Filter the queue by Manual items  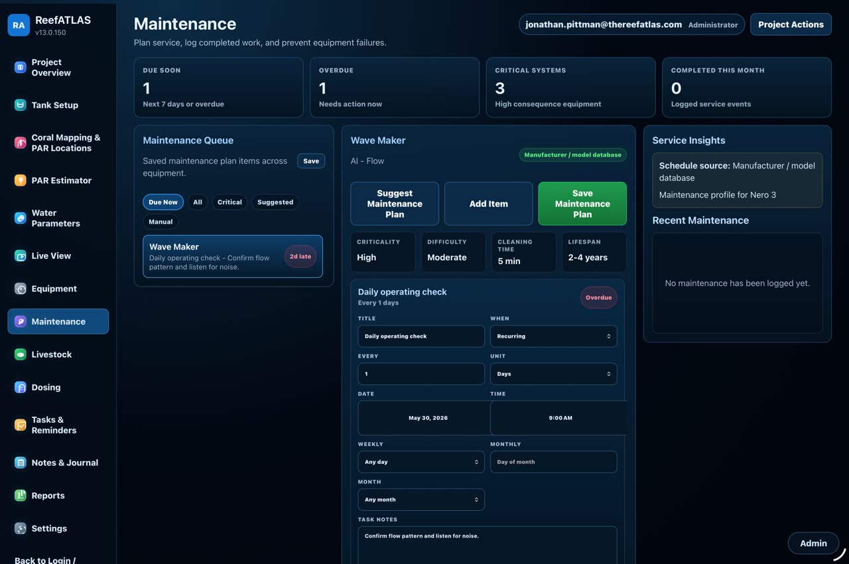click(x=161, y=222)
